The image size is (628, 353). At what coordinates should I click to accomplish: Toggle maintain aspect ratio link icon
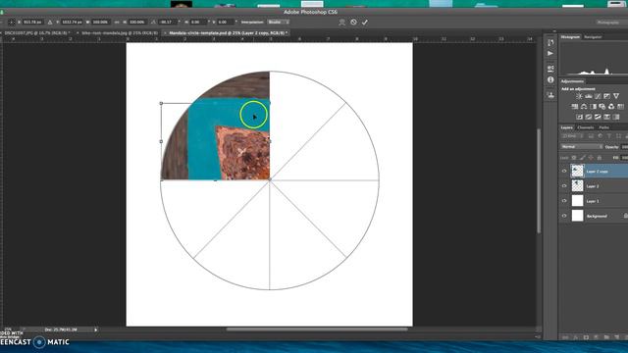117,22
